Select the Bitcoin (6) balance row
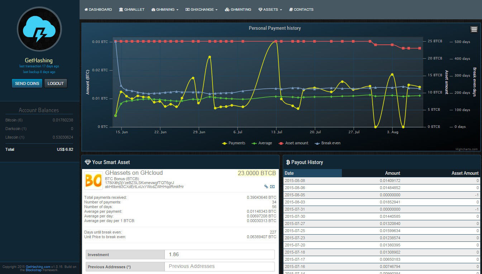This screenshot has height=274, width=482. 39,120
